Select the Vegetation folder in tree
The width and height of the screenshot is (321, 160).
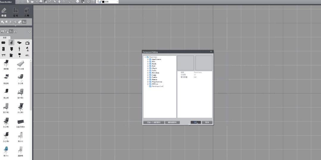pos(156,82)
